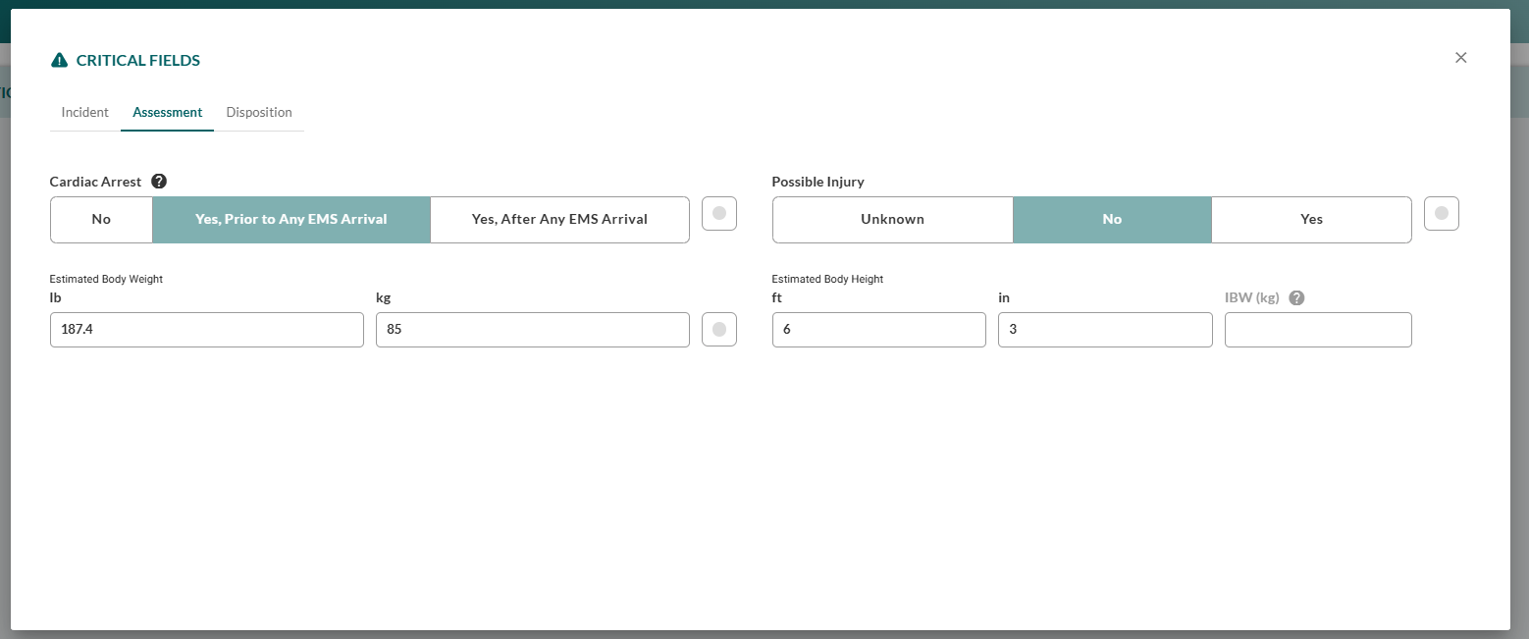Close the Critical Fields dialog
Screen dimensions: 1529x639
point(1460,58)
